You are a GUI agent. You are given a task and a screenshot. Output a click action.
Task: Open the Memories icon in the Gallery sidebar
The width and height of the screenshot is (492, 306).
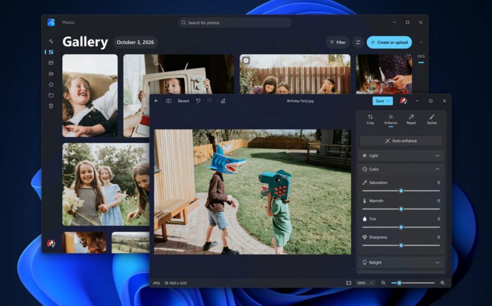(51, 63)
